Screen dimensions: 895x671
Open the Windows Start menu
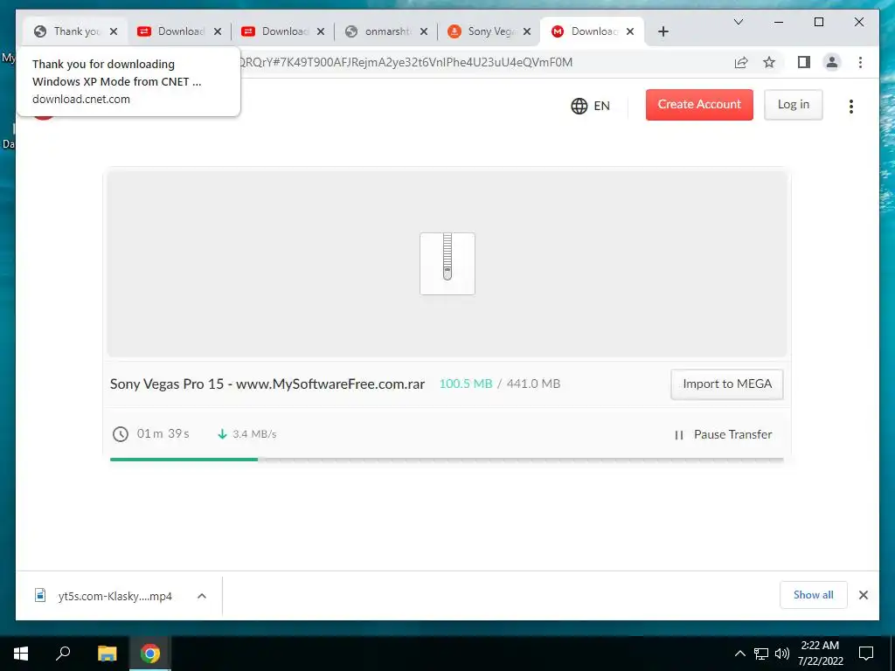[x=21, y=654]
